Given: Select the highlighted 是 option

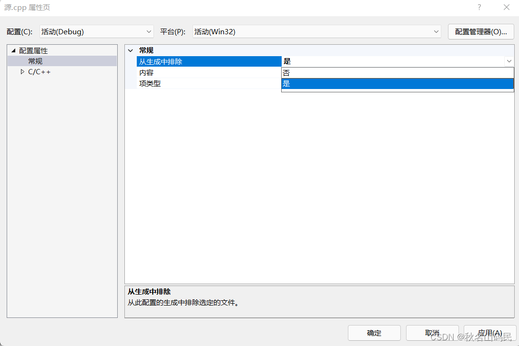Looking at the screenshot, I should pyautogui.click(x=334, y=83).
